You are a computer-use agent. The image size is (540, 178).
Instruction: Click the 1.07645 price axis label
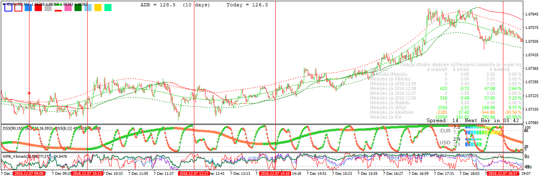point(532,14)
